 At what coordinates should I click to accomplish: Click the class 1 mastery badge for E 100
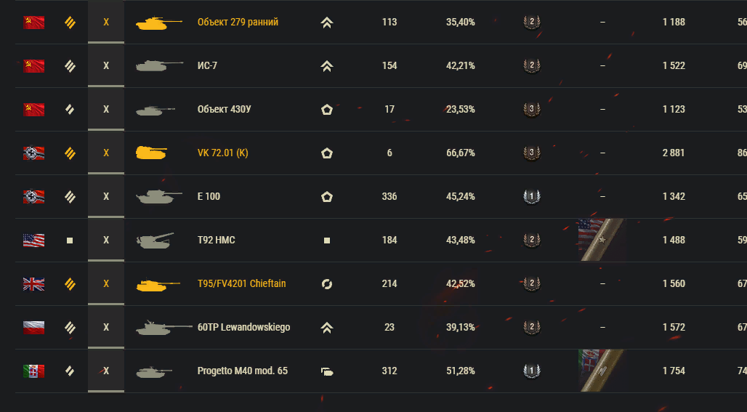click(532, 196)
